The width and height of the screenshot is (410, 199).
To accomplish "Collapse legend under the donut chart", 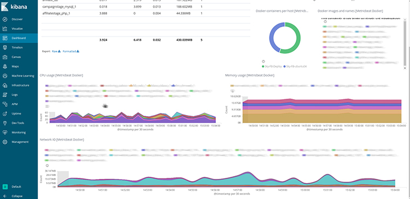I will click(x=263, y=61).
